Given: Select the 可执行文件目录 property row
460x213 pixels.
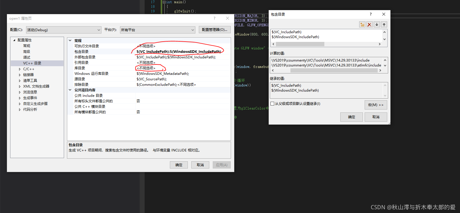Looking at the screenshot, I should [149, 46].
